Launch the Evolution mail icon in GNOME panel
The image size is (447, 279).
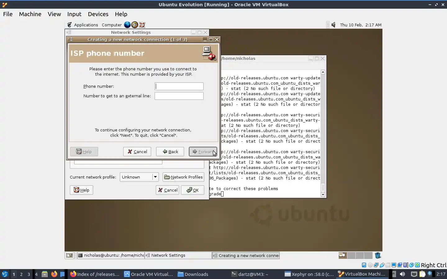135,25
